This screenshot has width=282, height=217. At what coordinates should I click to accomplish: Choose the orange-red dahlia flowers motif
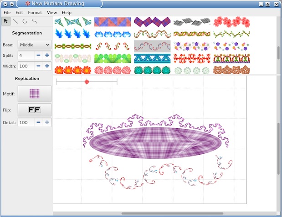[x=73, y=70]
